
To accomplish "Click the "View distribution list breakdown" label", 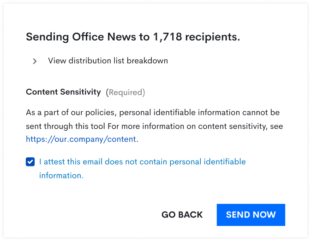I will (108, 61).
